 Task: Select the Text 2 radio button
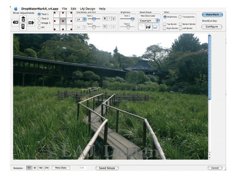[39, 19]
